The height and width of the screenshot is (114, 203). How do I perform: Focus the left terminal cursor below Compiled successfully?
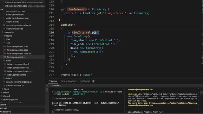tap(53, 112)
